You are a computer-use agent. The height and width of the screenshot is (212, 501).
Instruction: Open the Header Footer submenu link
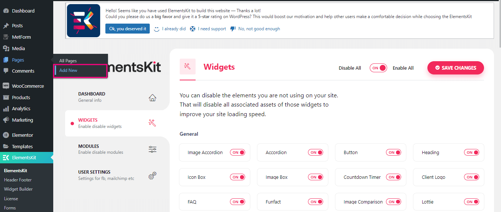[x=18, y=180]
